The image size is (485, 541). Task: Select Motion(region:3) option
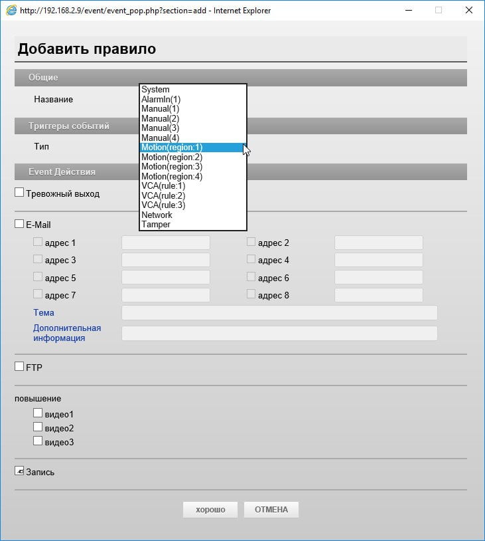point(193,167)
